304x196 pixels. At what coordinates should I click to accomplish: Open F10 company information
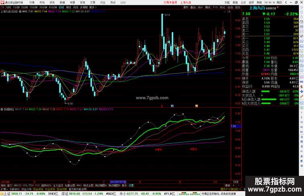pyautogui.click(x=215, y=7)
